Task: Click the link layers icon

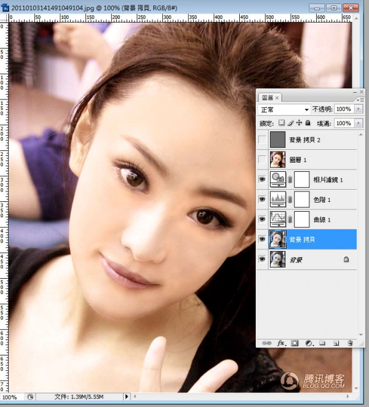Action: [266, 343]
